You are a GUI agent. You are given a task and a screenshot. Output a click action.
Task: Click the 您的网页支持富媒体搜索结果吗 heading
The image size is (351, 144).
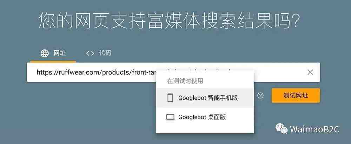(169, 21)
